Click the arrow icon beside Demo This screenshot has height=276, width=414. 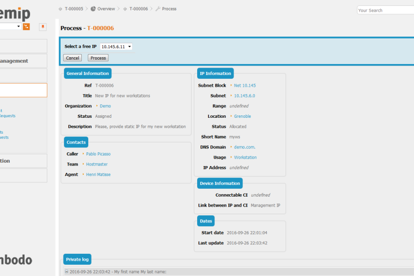point(97,105)
